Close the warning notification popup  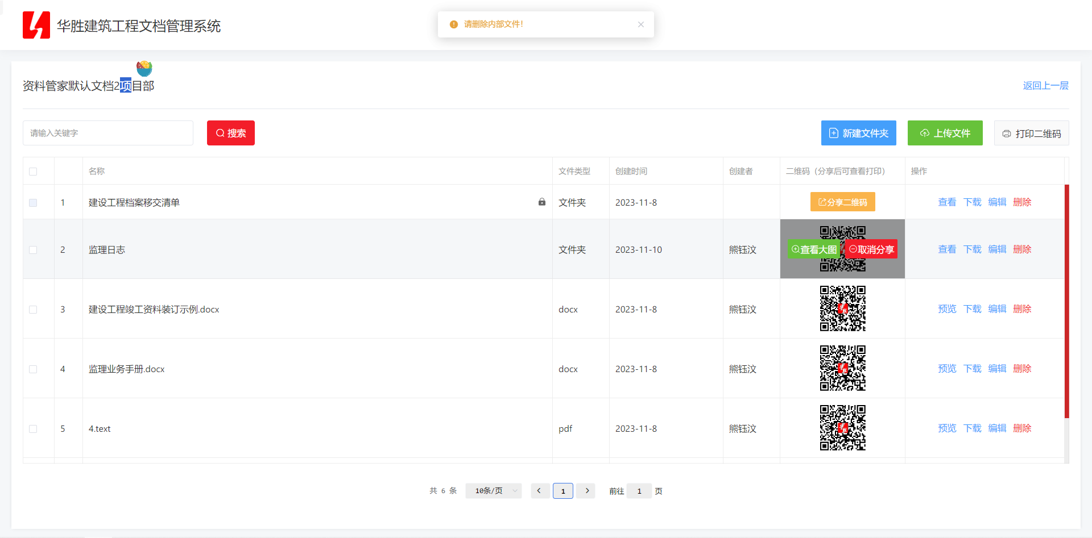pos(641,24)
